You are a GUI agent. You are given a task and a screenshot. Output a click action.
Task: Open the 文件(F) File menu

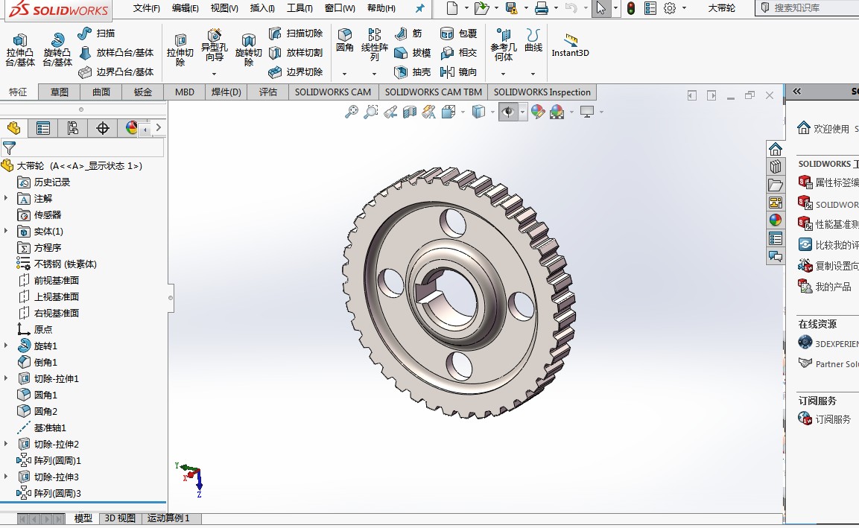click(x=146, y=8)
